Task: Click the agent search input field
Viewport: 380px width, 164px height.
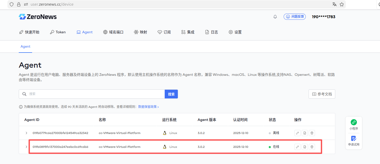Action: pyautogui.click(x=95, y=94)
